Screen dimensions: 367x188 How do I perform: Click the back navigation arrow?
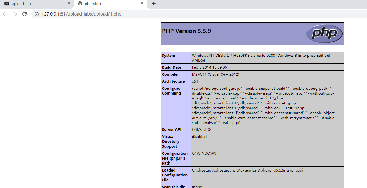point(5,14)
